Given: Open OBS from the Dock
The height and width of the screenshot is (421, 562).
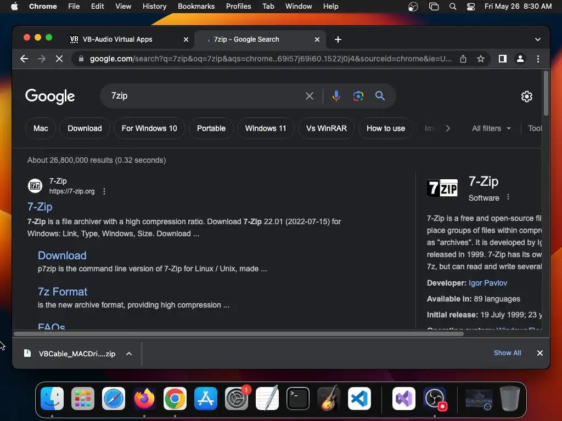Looking at the screenshot, I should pos(435,399).
